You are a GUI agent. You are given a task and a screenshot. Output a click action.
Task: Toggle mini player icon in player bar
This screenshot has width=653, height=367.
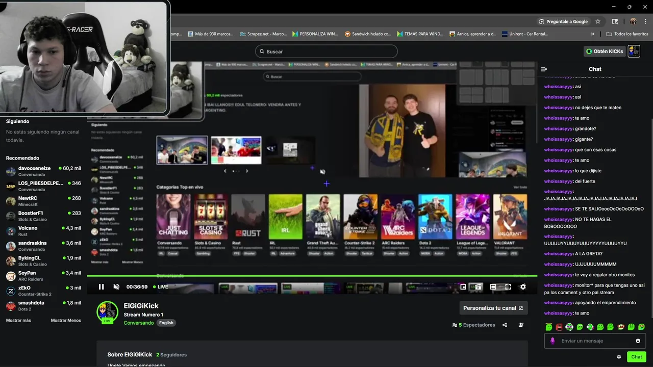tap(478, 287)
